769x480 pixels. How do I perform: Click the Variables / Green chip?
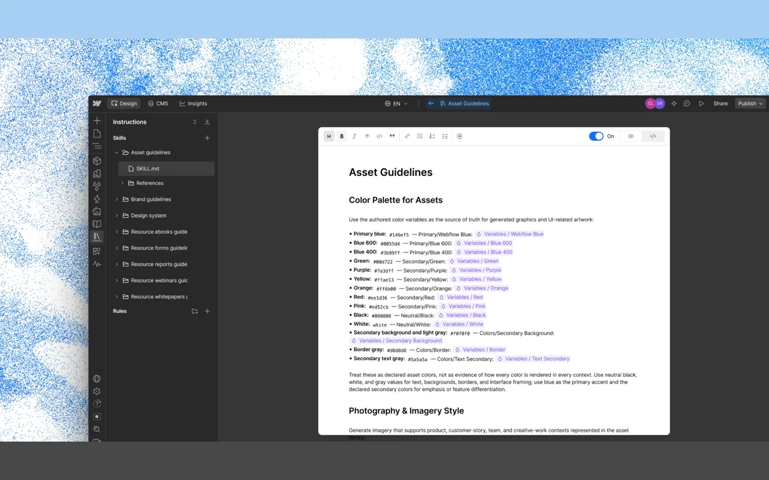pyautogui.click(x=474, y=261)
